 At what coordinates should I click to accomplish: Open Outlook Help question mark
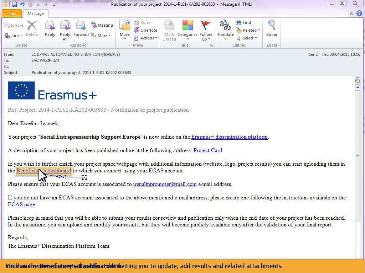click(x=359, y=13)
